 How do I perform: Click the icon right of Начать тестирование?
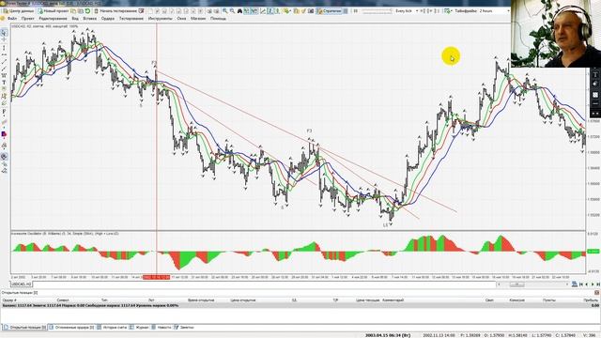pos(142,11)
